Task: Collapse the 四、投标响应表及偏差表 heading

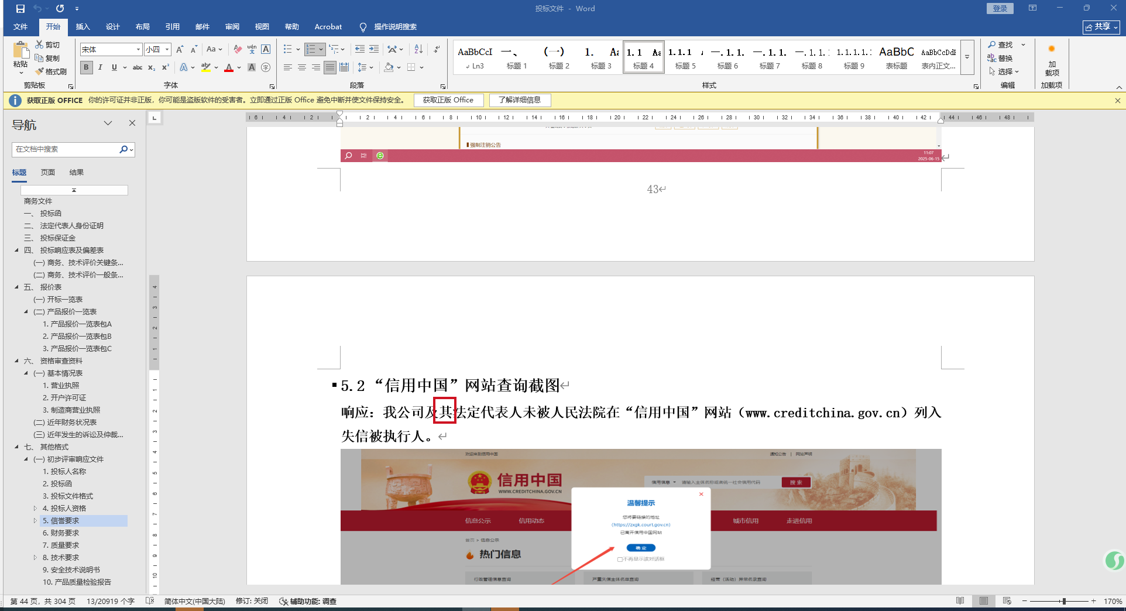Action: pos(16,250)
